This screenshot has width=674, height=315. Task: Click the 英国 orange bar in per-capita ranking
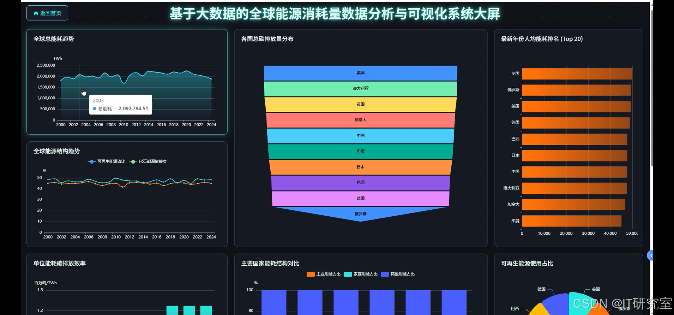click(577, 74)
